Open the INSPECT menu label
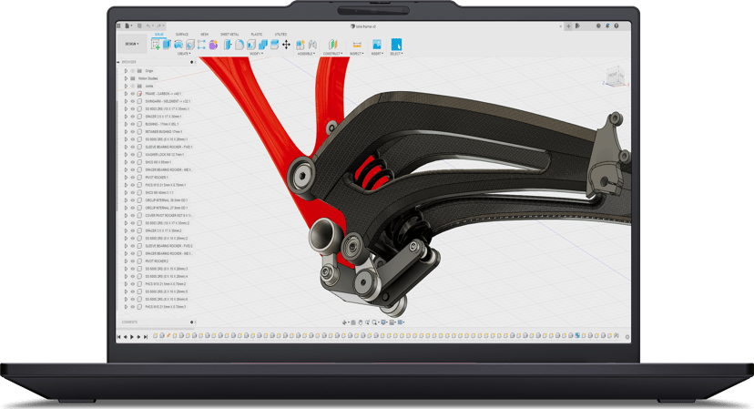754x409 pixels. [x=356, y=54]
